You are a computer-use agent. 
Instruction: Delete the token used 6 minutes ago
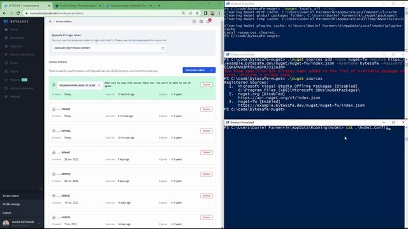(x=207, y=109)
